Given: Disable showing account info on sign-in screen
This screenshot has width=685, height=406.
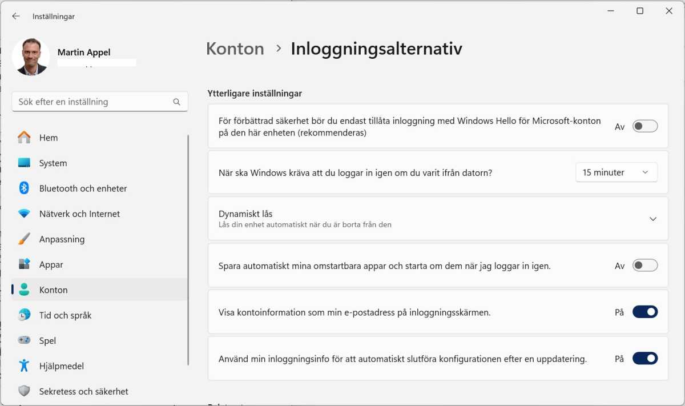Looking at the screenshot, I should (644, 312).
